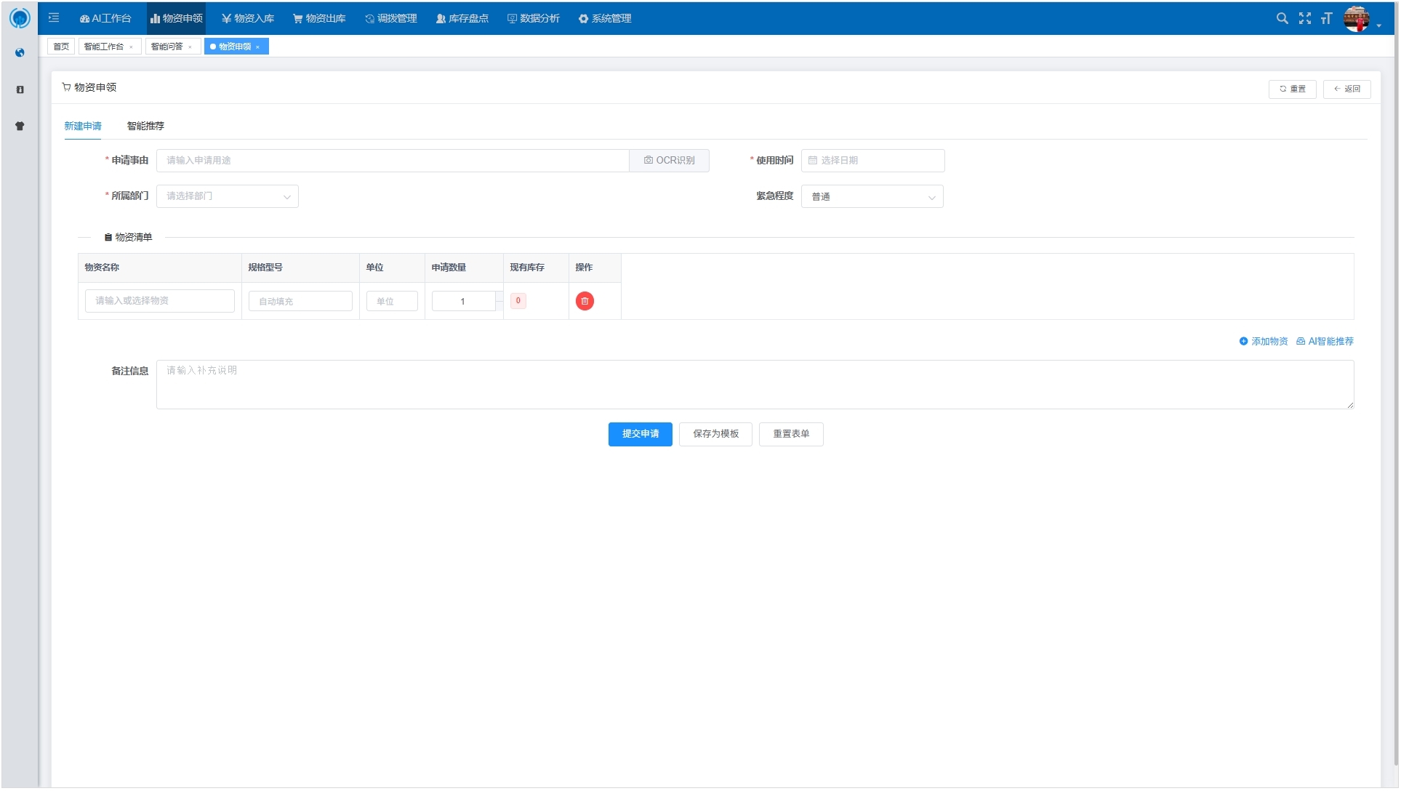Expand the 所属部门 department dropdown
This screenshot has height=791, width=1401.
pyautogui.click(x=227, y=196)
